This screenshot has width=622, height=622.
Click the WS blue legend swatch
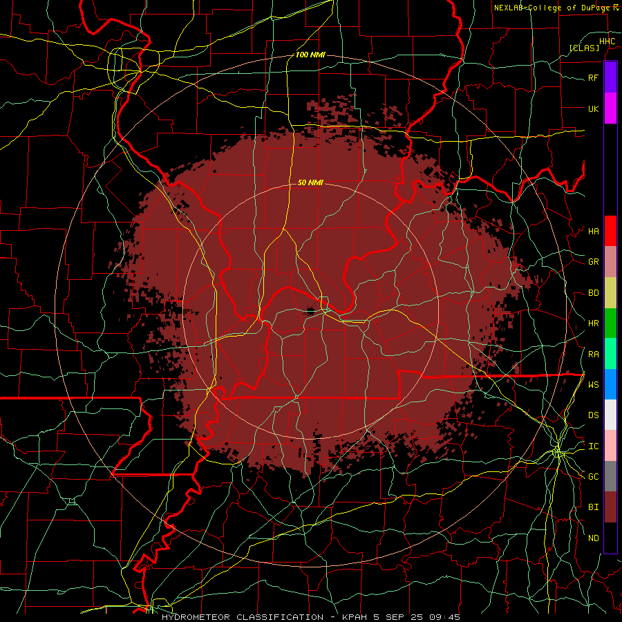tap(610, 384)
